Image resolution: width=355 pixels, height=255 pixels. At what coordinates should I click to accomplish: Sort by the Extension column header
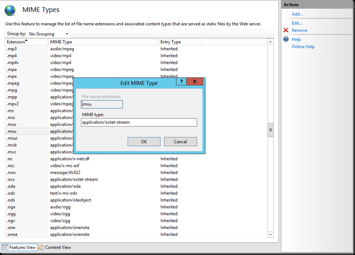point(18,42)
